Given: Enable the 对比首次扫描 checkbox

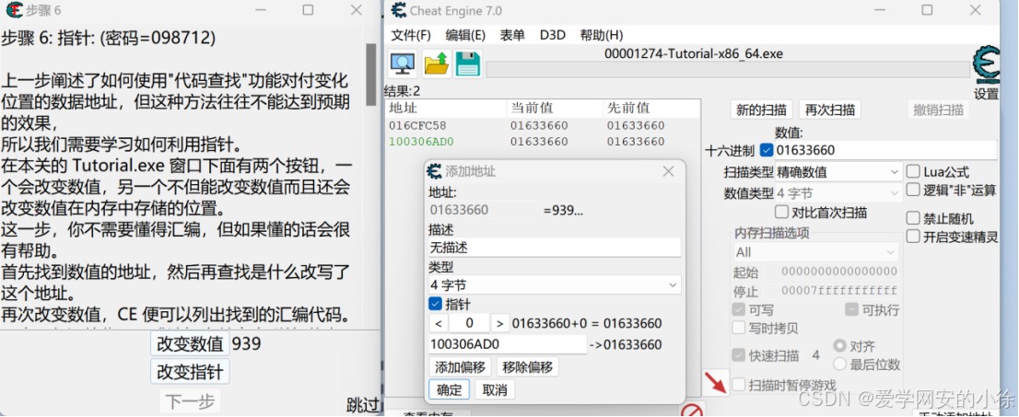Looking at the screenshot, I should [x=782, y=213].
